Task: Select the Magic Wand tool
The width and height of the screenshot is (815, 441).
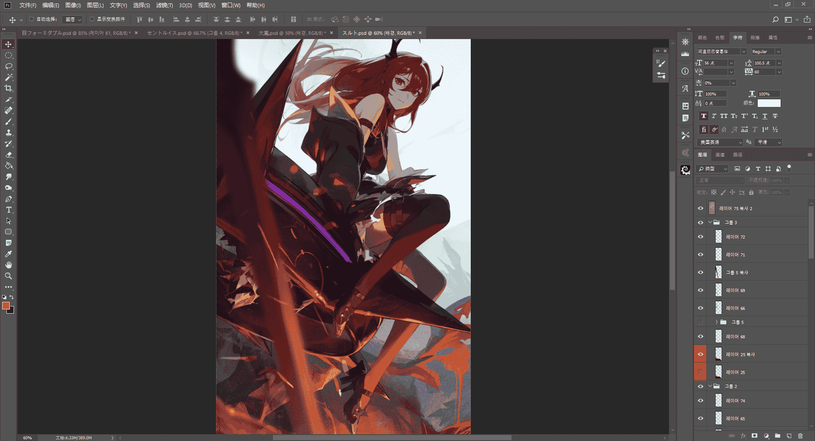Action: (x=8, y=78)
